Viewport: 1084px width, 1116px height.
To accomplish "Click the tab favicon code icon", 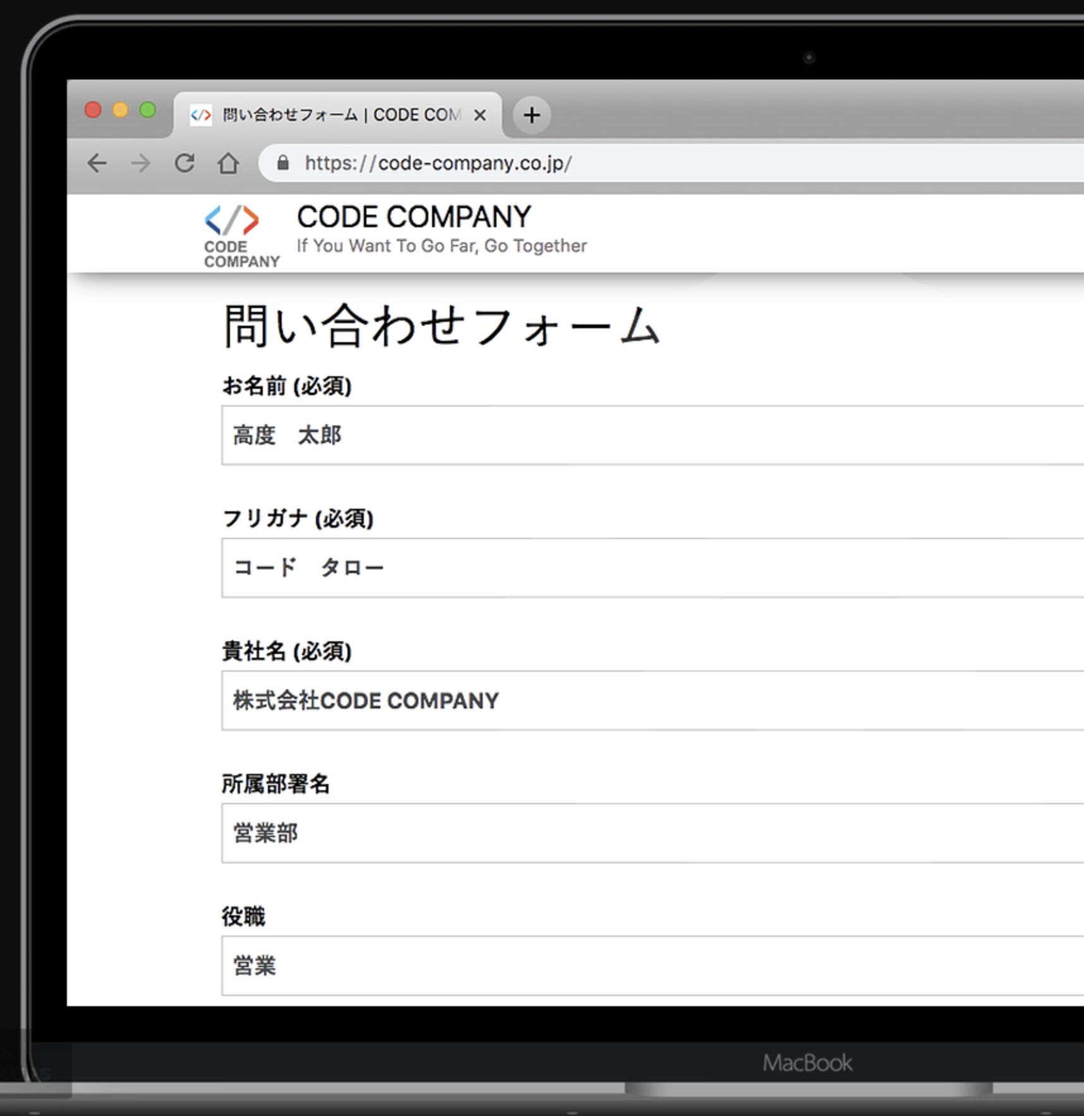I will point(201,115).
